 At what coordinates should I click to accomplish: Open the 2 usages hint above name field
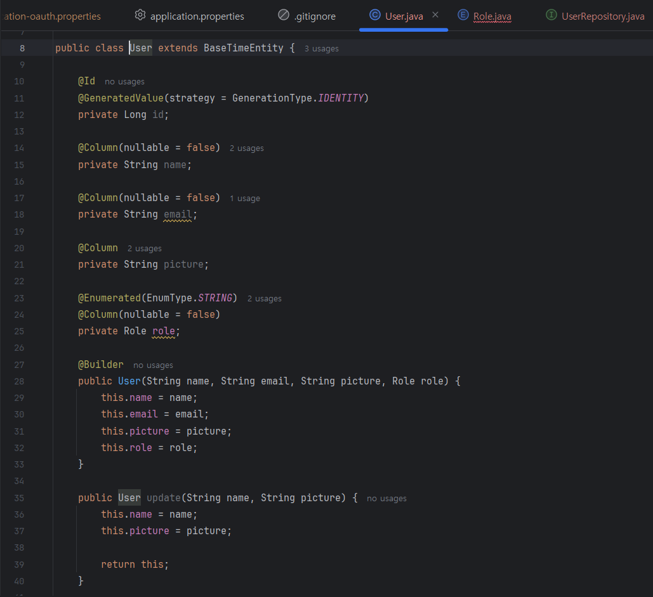246,148
